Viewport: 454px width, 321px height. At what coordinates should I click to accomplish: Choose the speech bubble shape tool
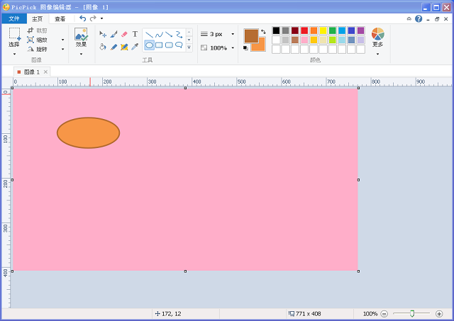click(x=179, y=45)
